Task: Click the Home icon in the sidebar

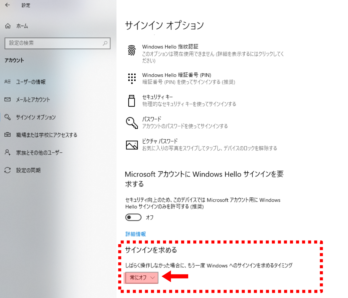Action: pos(8,26)
